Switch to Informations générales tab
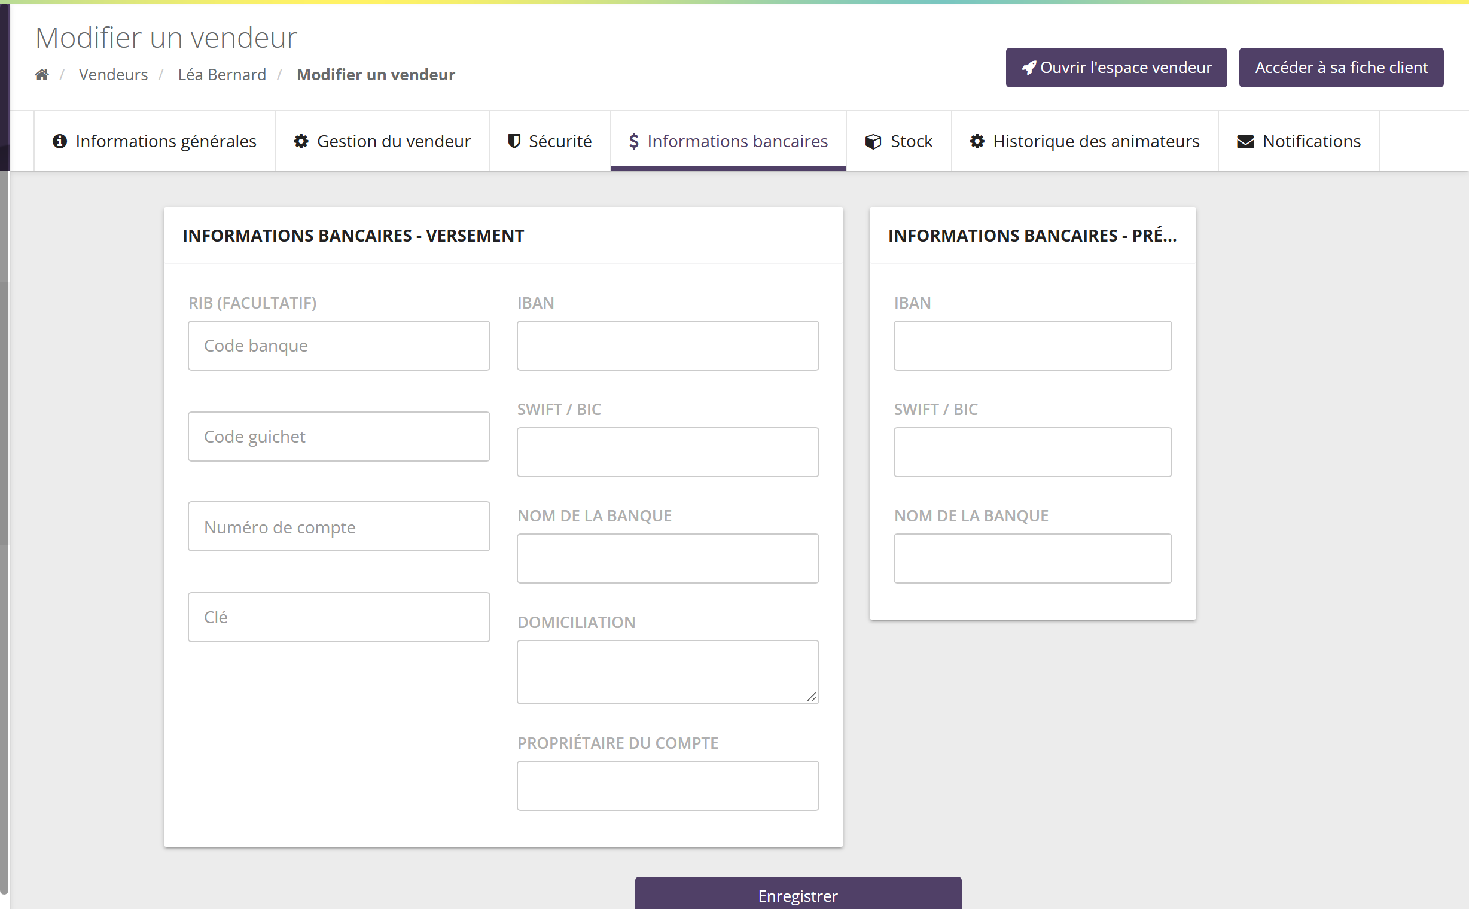Viewport: 1469px width, 909px height. pyautogui.click(x=154, y=141)
